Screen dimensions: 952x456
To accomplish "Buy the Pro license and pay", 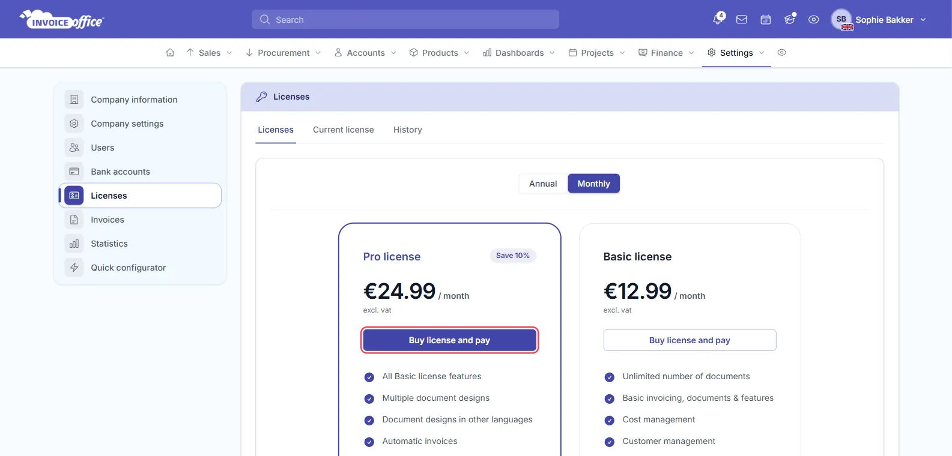I will coord(449,340).
